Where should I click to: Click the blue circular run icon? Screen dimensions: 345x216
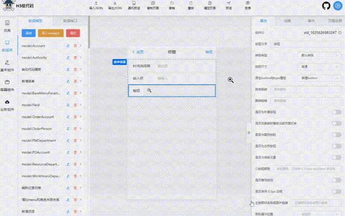(x=338, y=6)
